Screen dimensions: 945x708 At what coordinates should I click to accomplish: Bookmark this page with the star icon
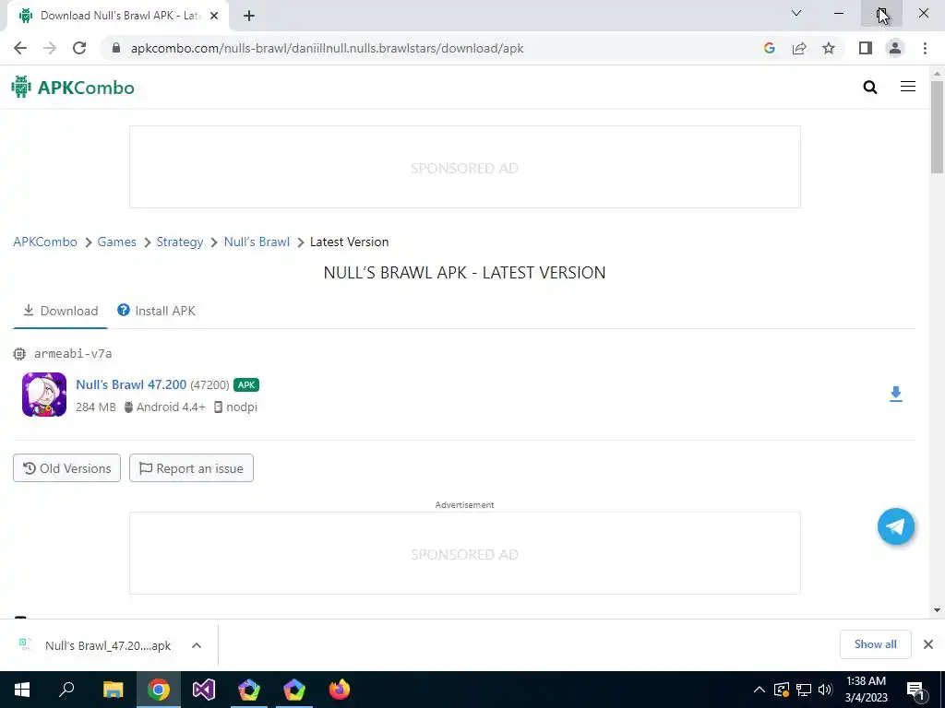pyautogui.click(x=829, y=48)
